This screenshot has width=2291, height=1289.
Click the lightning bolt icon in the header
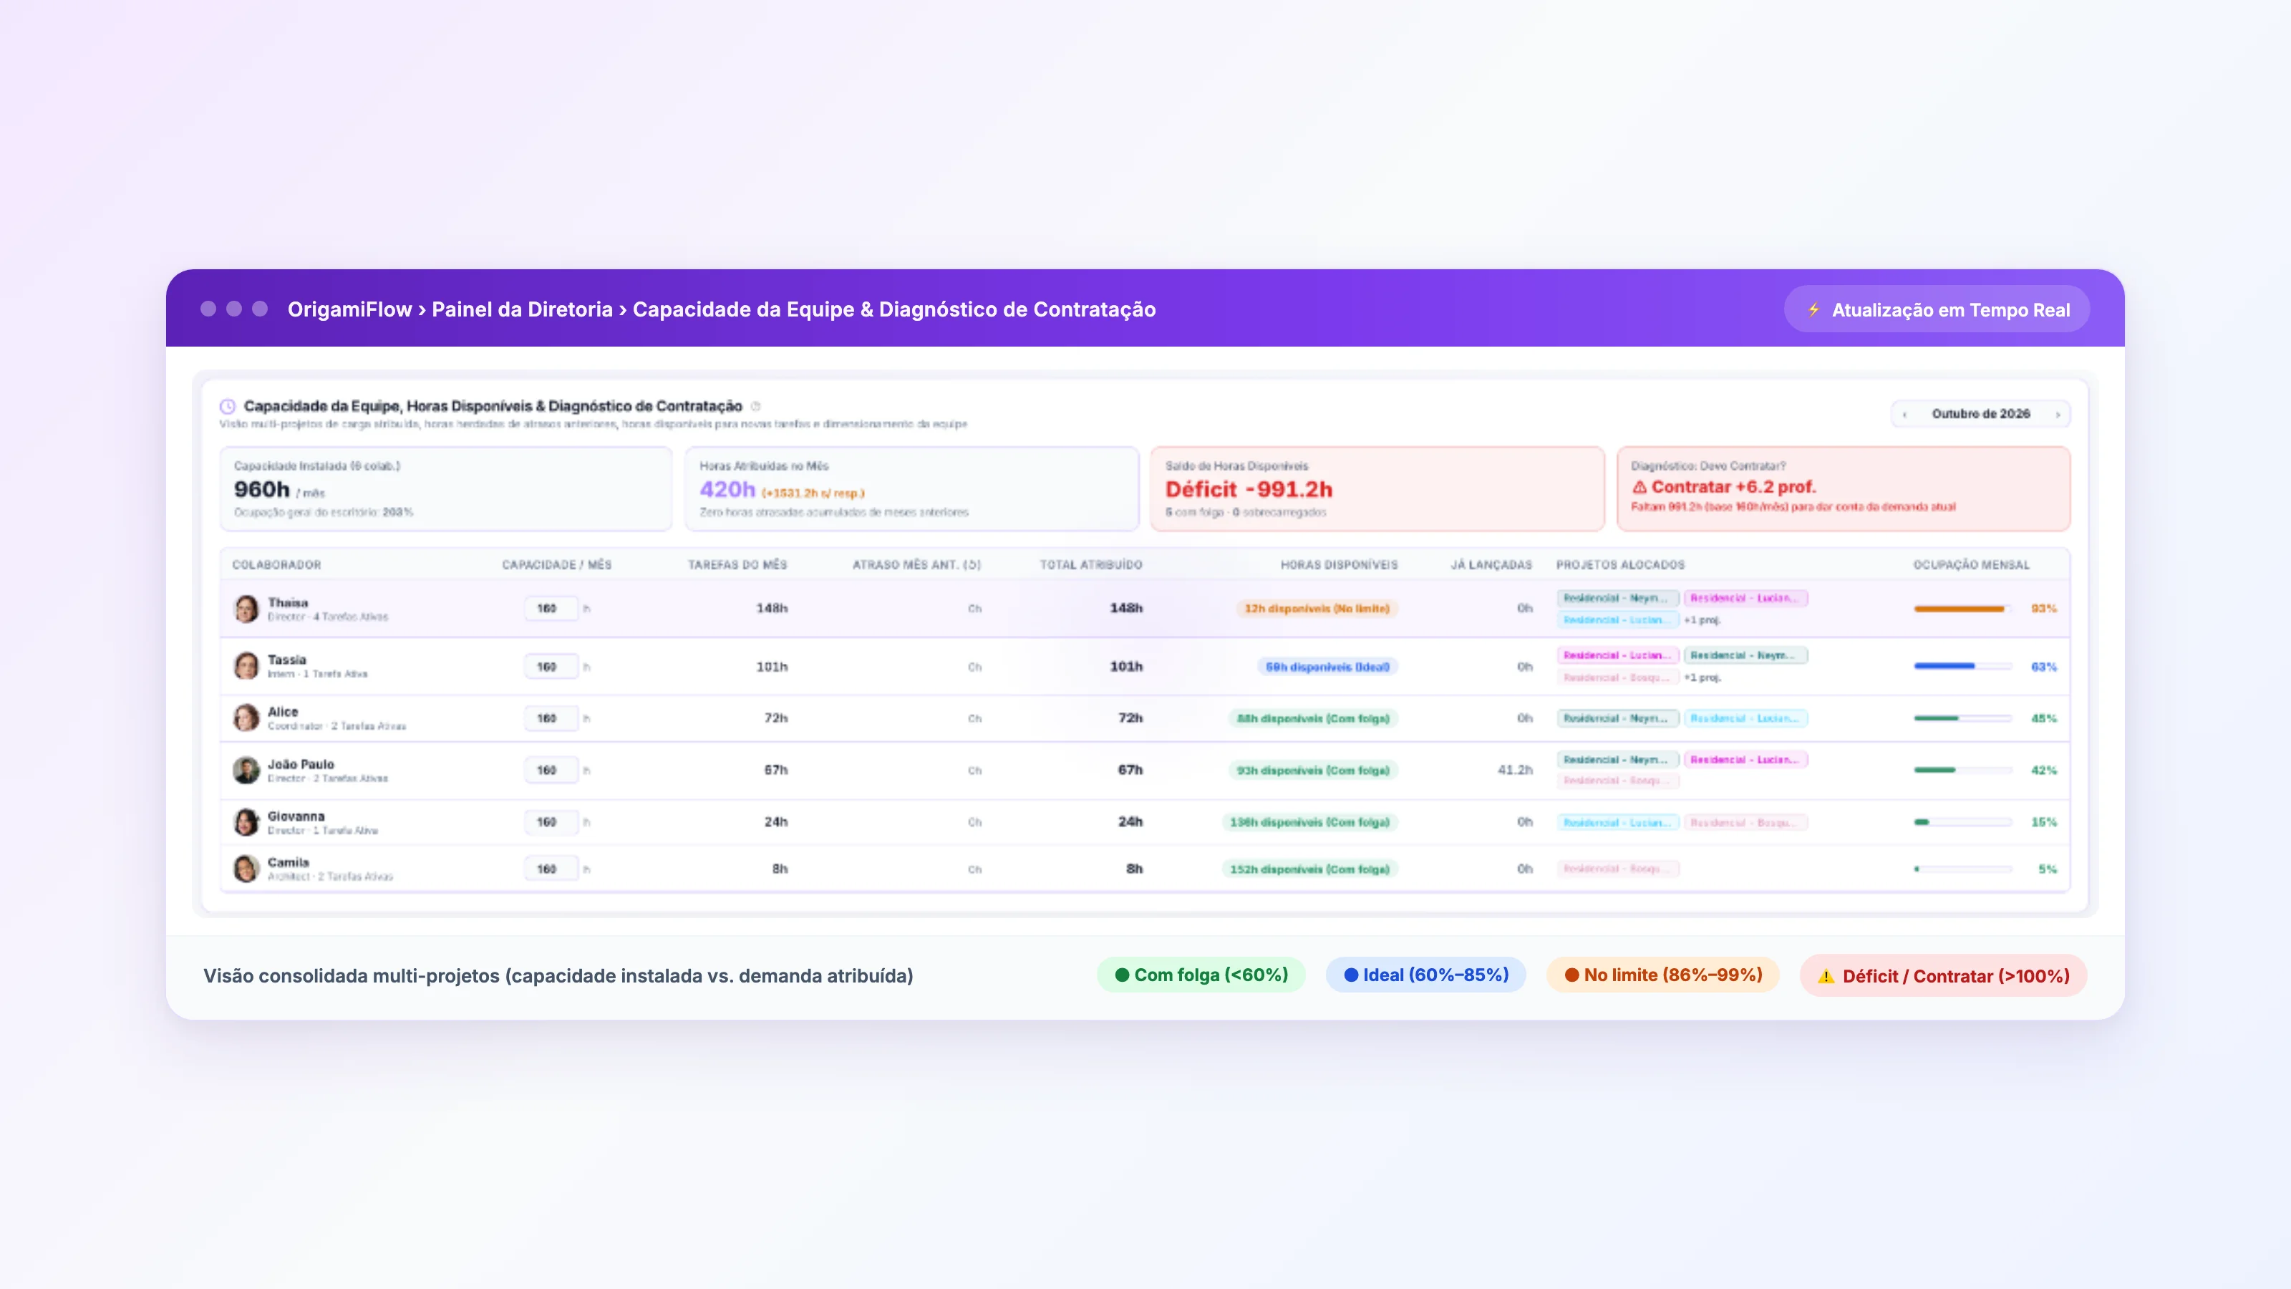point(1813,309)
